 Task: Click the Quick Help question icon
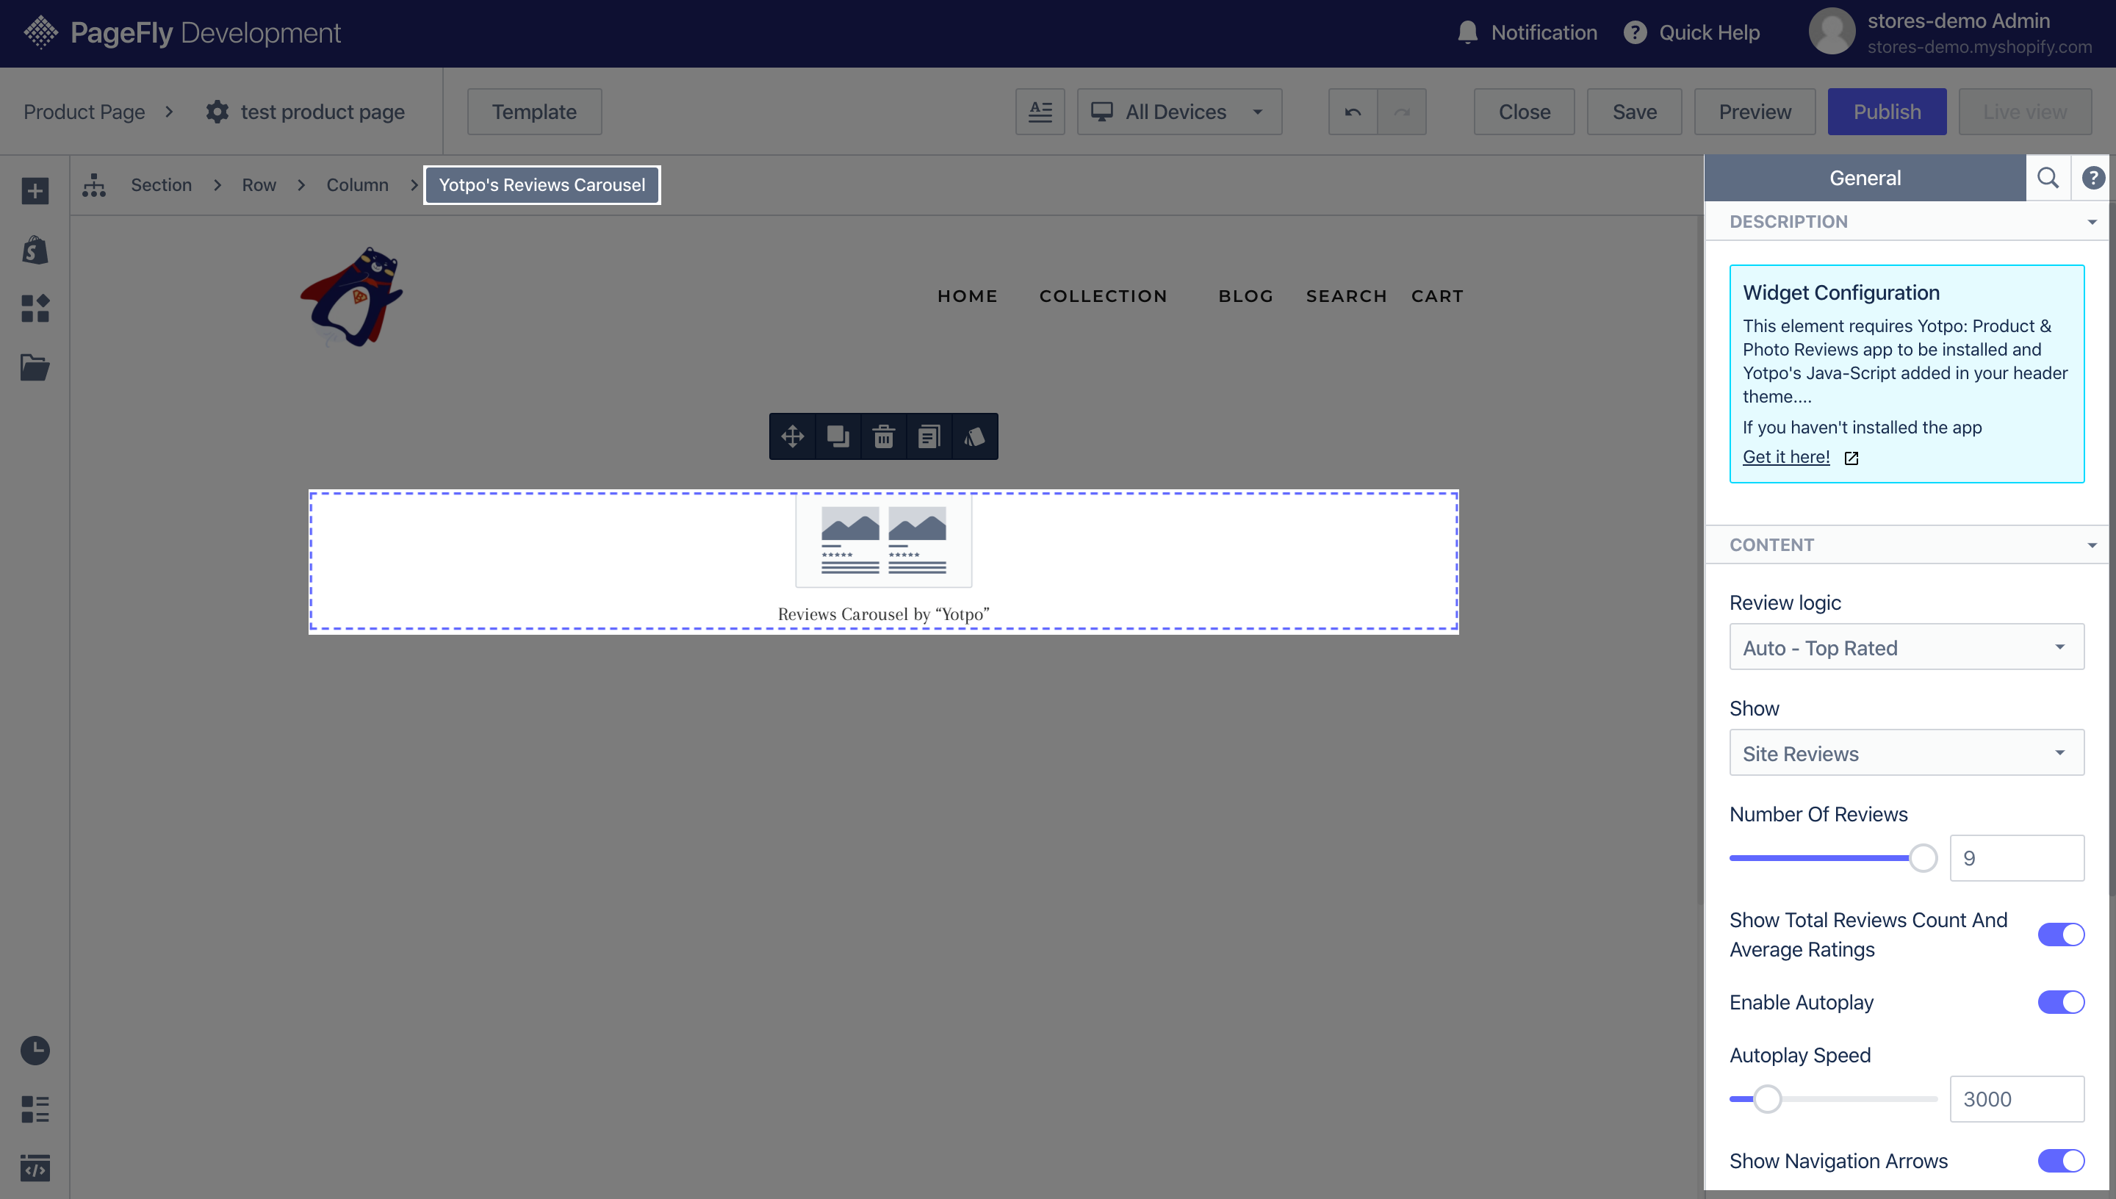[1635, 32]
